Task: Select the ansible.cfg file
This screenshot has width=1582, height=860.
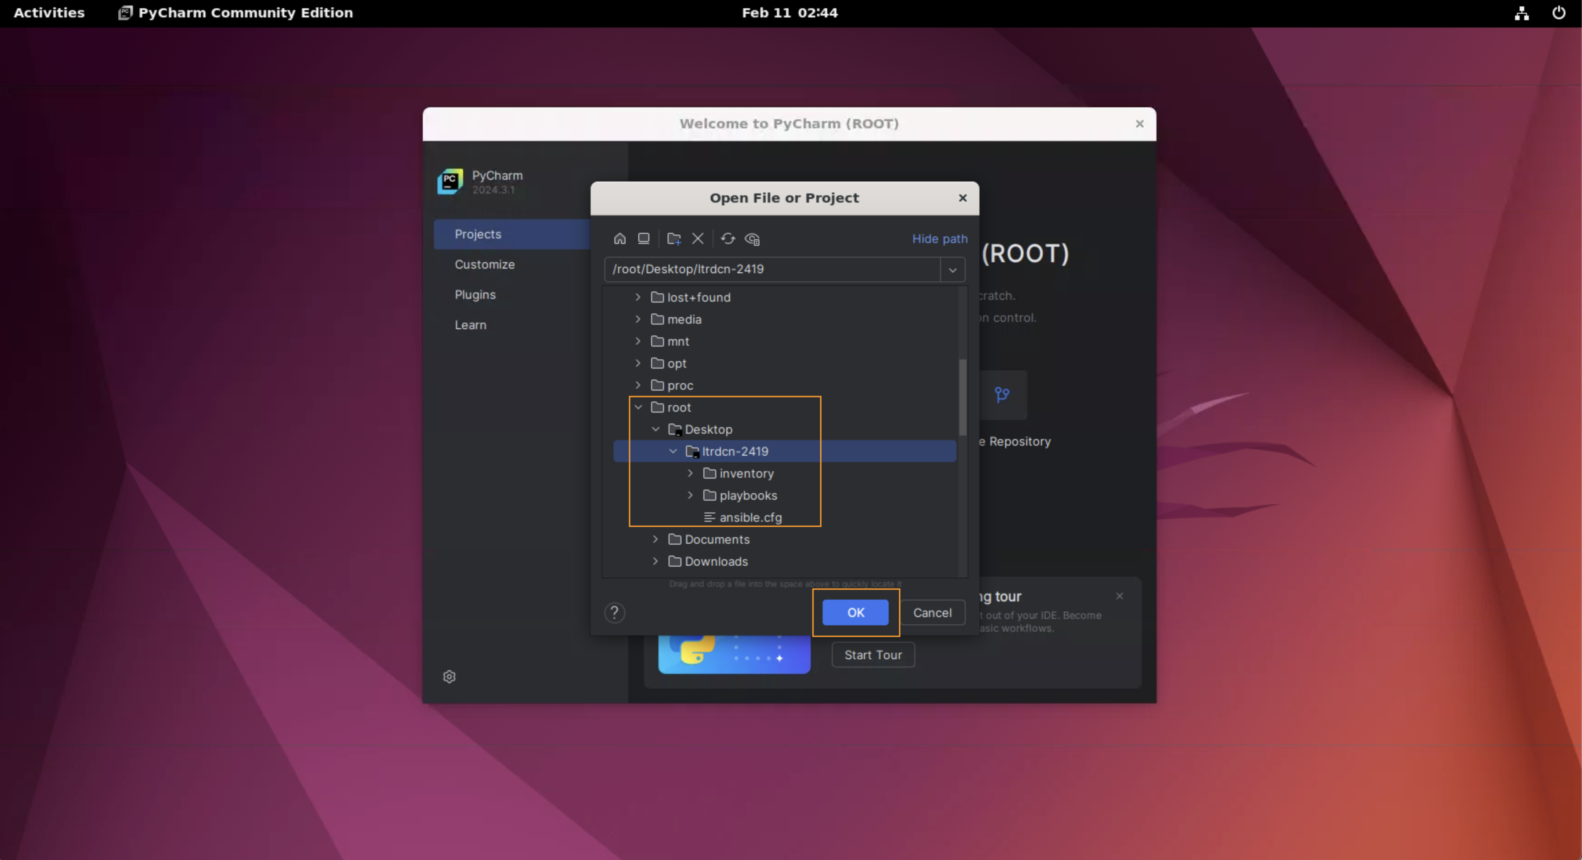Action: coord(742,518)
